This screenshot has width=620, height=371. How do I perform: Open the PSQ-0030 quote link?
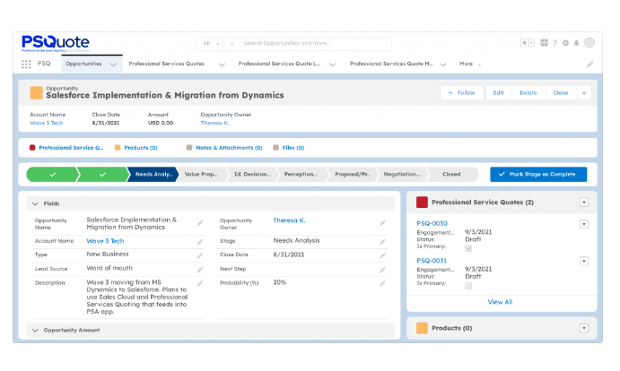pyautogui.click(x=432, y=223)
